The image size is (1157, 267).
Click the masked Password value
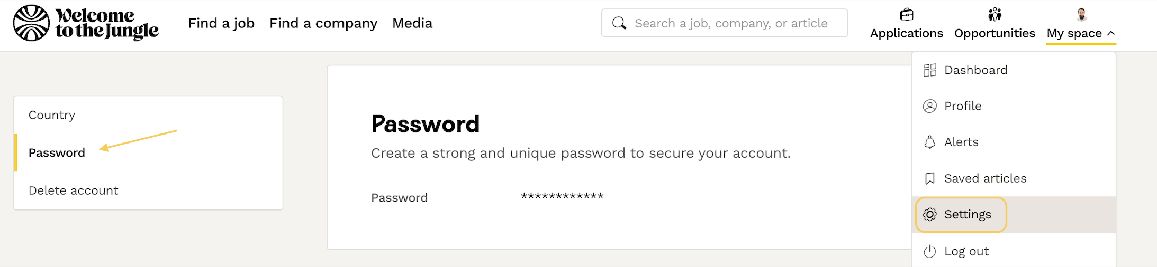point(562,197)
